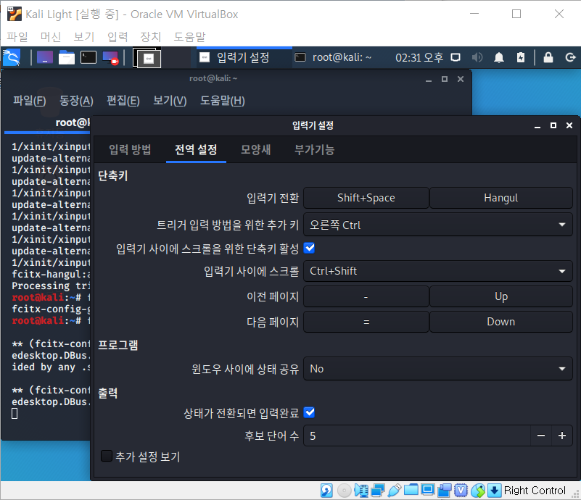Increase candidate word count with plus
Image resolution: width=581 pixels, height=500 pixels.
(x=562, y=436)
